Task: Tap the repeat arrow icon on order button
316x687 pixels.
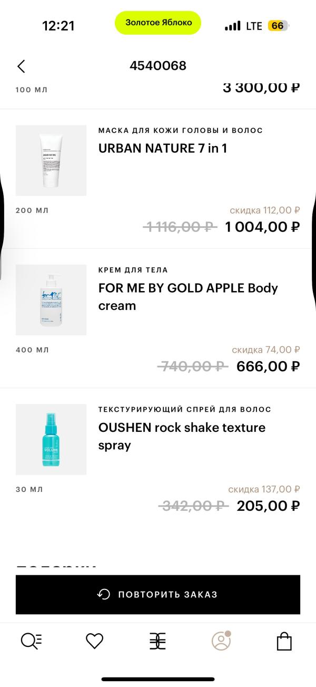Action: (104, 594)
